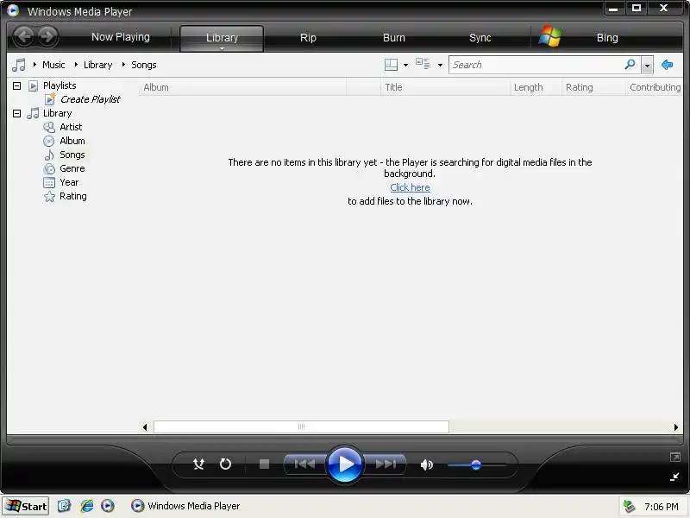Select the Library tab
Viewport: 690px width, 518px height.
222,37
